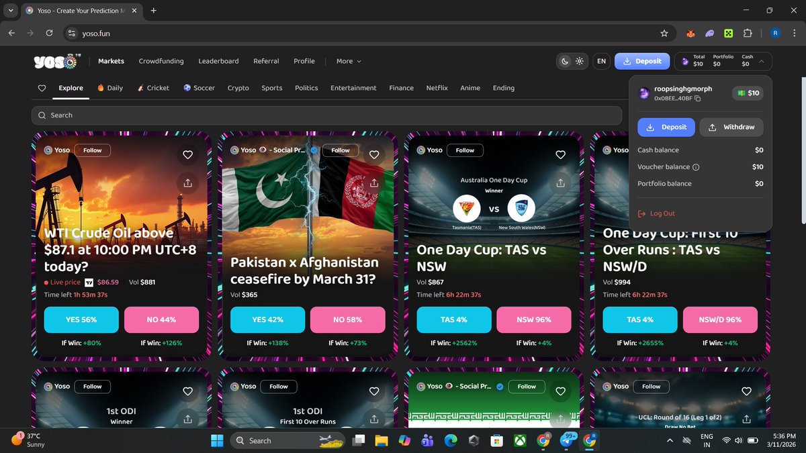Open the Markets menu item
This screenshot has width=806, height=453.
111,61
